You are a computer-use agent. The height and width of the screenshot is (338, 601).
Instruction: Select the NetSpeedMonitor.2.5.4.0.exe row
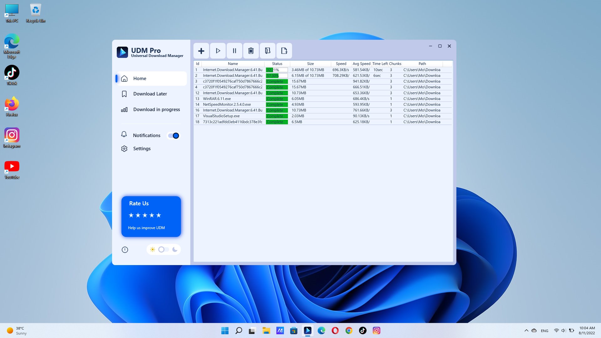(x=323, y=105)
